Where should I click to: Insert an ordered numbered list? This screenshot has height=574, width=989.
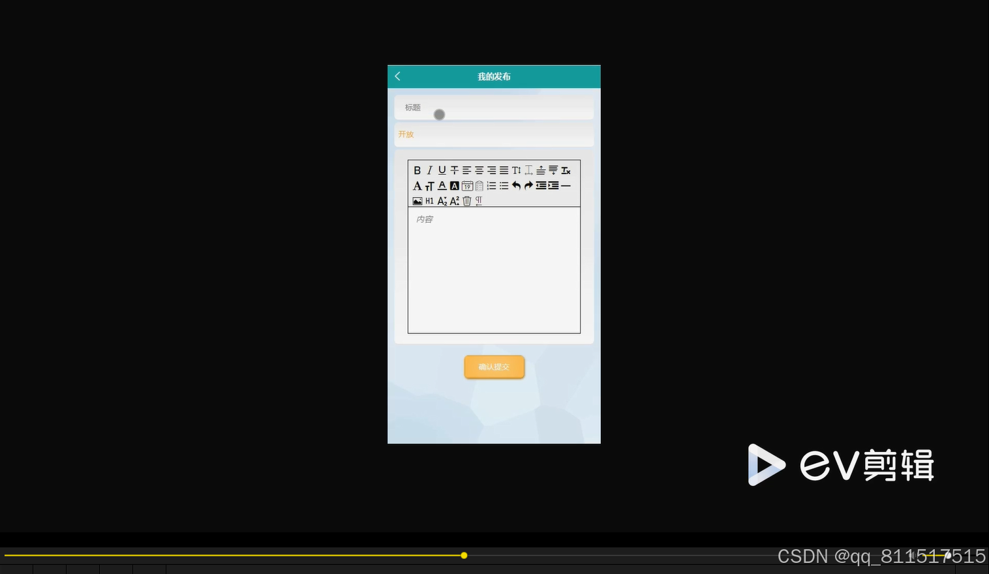tap(492, 186)
